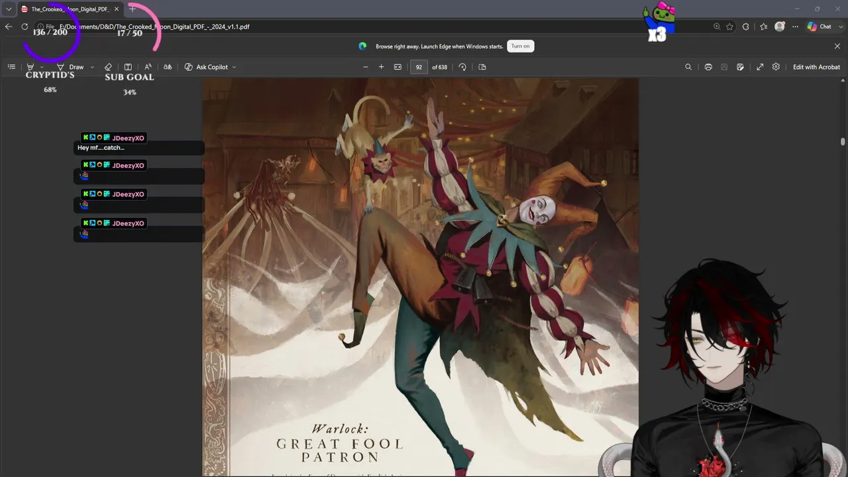Open Settings and more menu
848x477 pixels.
pos(796,26)
